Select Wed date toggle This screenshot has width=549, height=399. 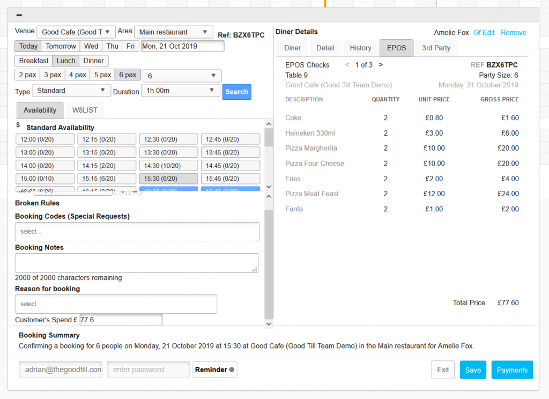91,46
